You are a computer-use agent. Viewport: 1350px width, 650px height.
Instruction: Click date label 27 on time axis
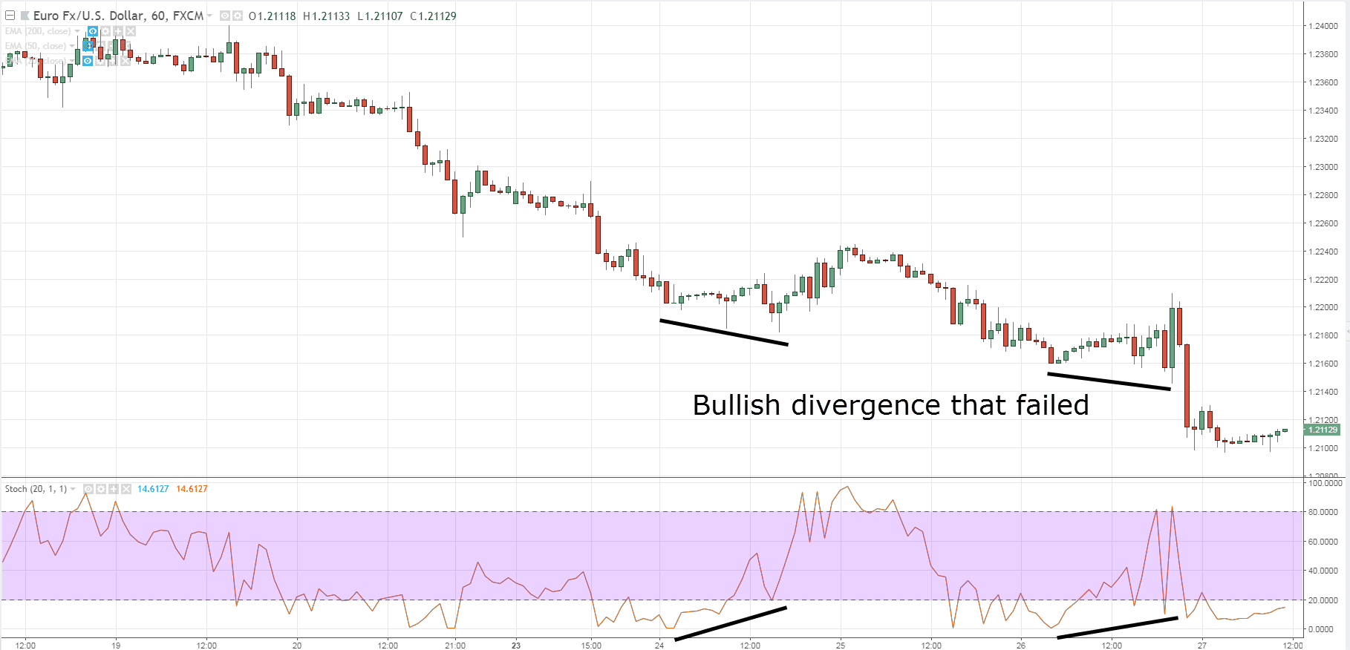[x=1202, y=645]
